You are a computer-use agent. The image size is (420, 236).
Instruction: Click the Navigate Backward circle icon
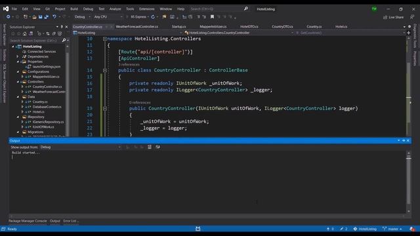8,17
